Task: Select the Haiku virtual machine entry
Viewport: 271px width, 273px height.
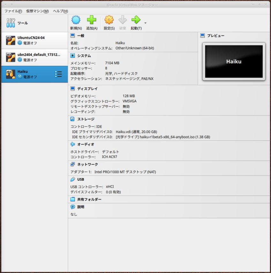Action: 34,74
